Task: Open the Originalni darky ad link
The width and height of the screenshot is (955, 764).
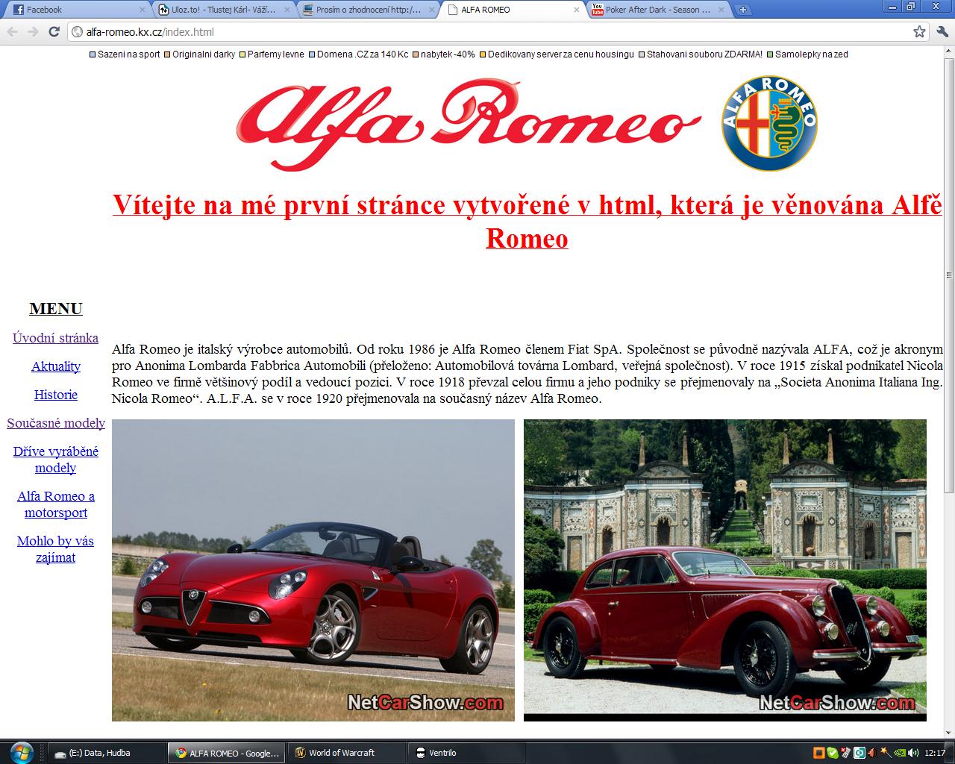Action: pyautogui.click(x=204, y=54)
